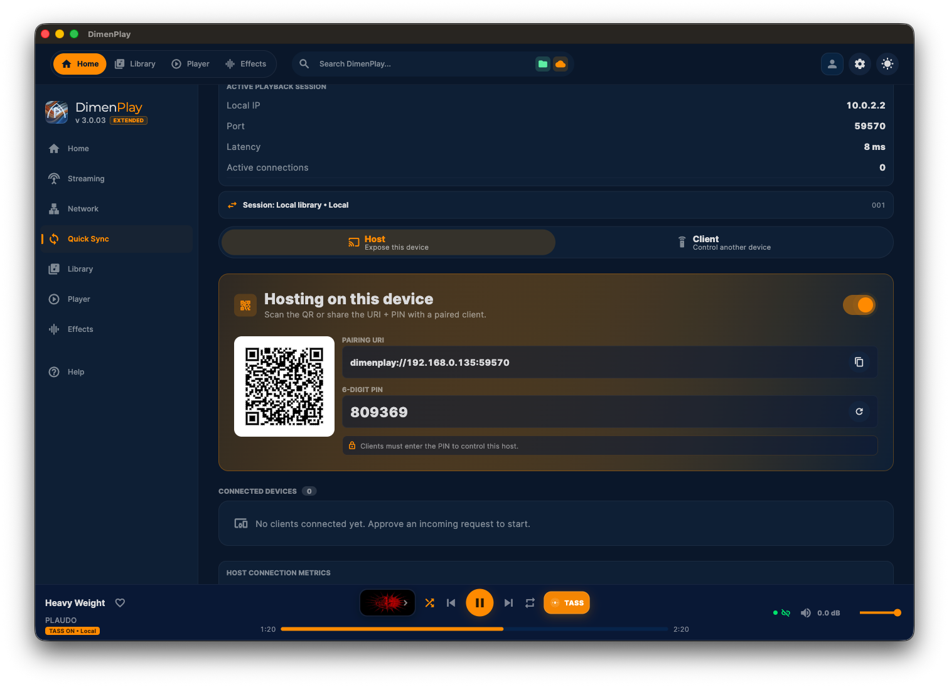Copy the pairing URI
Image resolution: width=949 pixels, height=687 pixels.
859,362
